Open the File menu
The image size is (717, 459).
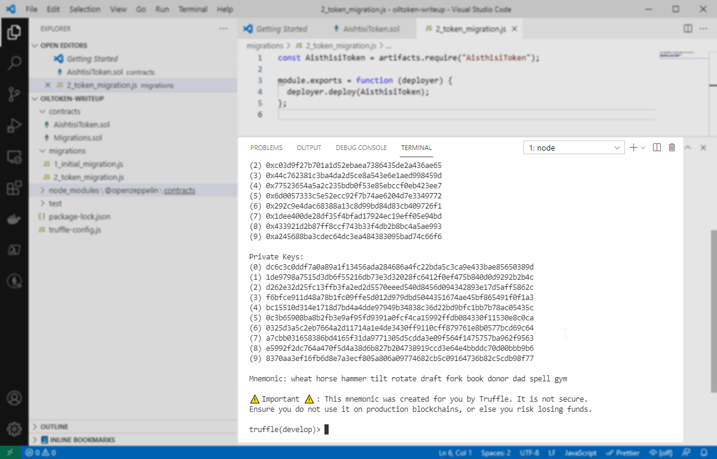coord(32,10)
